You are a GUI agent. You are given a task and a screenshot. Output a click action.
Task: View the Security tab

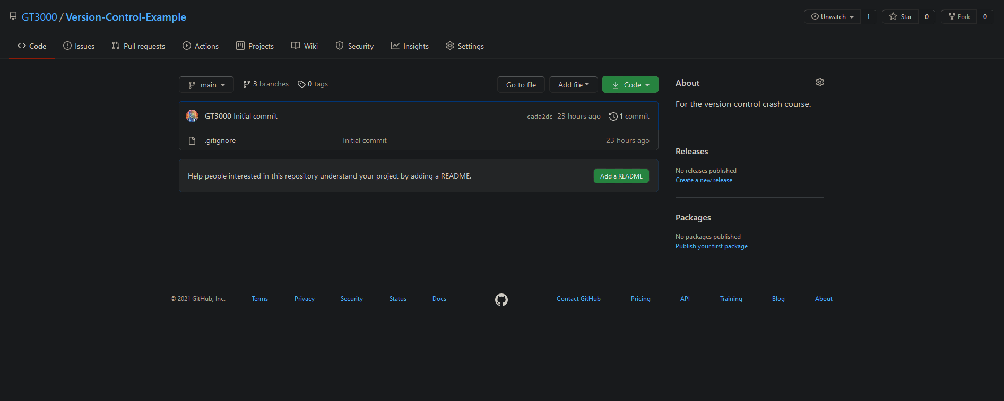coord(354,46)
